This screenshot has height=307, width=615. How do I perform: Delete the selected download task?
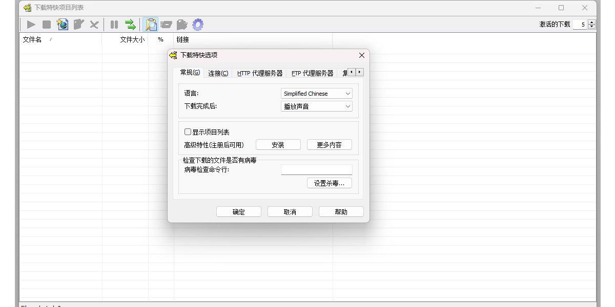tap(94, 24)
